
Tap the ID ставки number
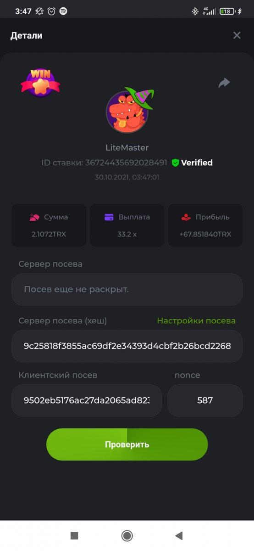click(x=126, y=163)
